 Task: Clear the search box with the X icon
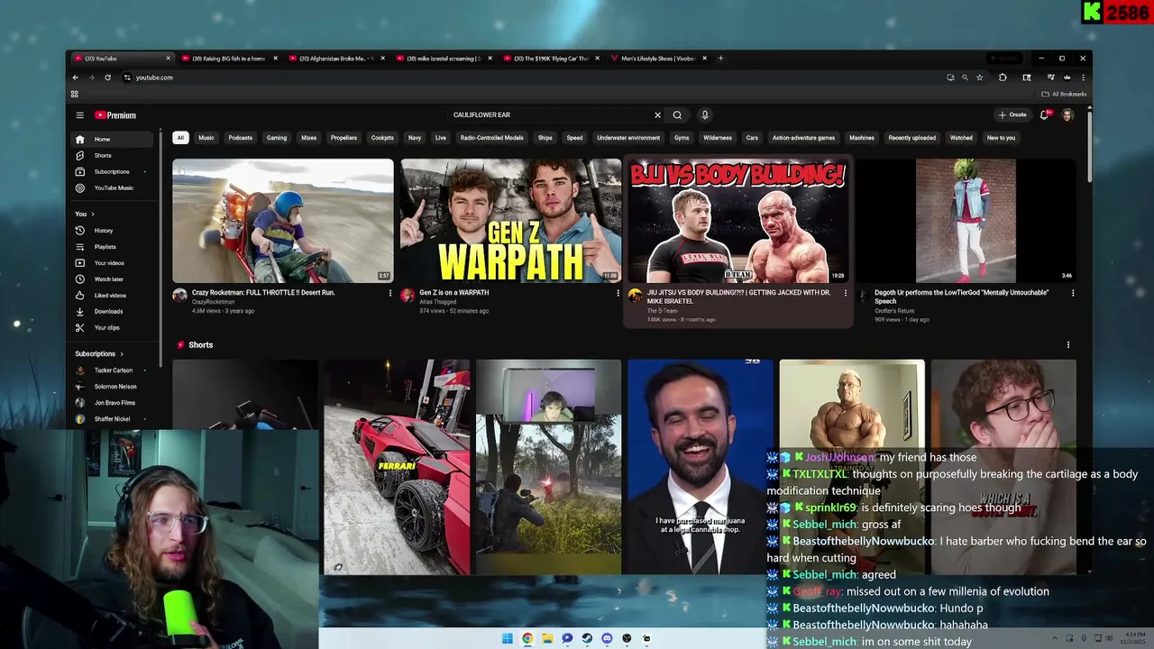(x=657, y=115)
